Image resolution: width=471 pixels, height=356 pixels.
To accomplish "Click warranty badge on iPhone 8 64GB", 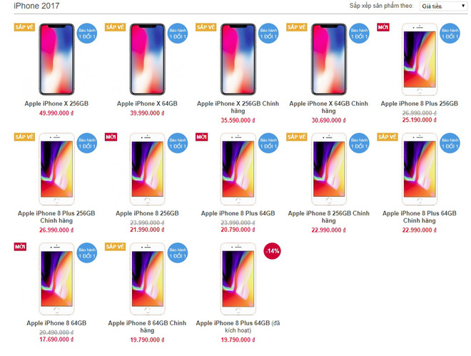I will click(x=87, y=253).
